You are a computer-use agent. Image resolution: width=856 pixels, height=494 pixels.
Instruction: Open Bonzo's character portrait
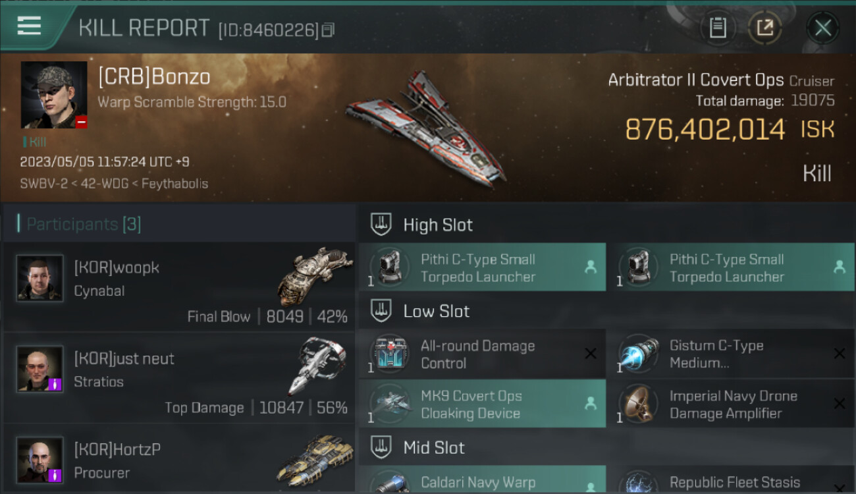(x=54, y=95)
